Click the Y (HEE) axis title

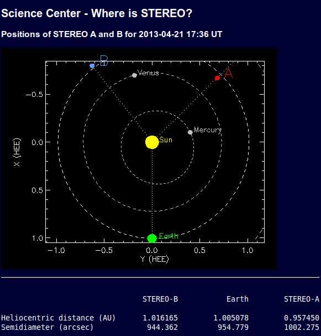coord(155,259)
